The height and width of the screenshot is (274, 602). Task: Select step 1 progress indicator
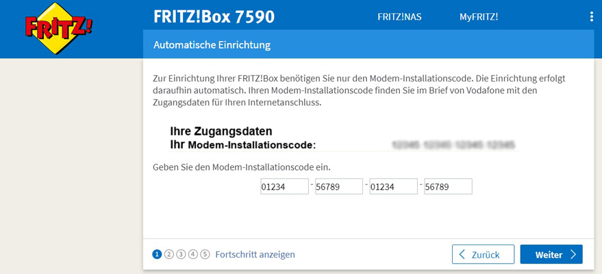[158, 254]
